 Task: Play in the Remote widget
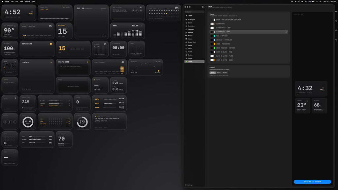tap(10, 122)
